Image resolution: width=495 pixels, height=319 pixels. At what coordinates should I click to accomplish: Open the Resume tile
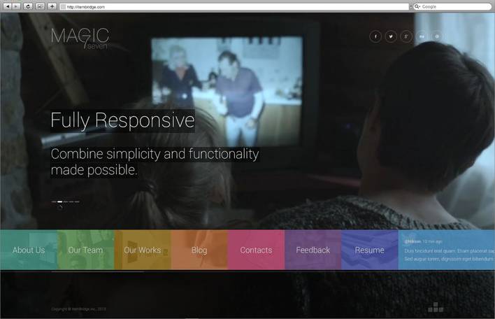369,250
